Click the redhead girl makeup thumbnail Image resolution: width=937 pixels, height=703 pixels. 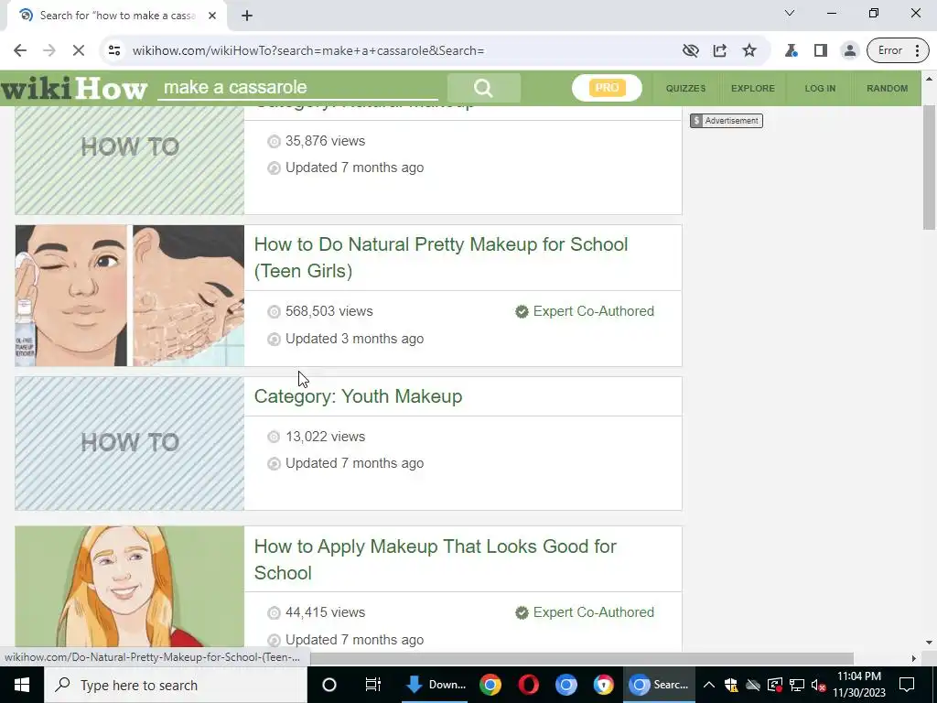point(130,586)
